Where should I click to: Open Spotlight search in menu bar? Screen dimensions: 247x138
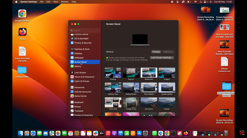(x=201, y=2)
